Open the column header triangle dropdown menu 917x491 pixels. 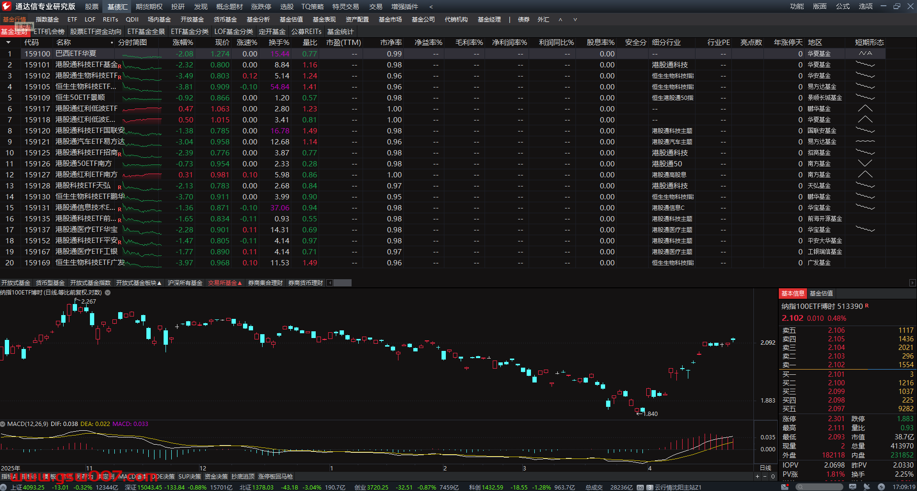(8, 43)
